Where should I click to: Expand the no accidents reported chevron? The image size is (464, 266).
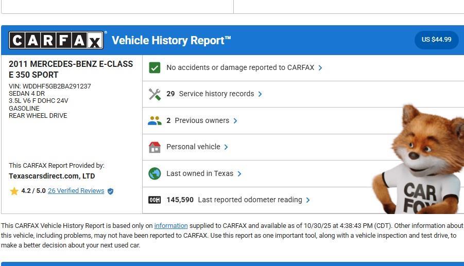click(320, 68)
